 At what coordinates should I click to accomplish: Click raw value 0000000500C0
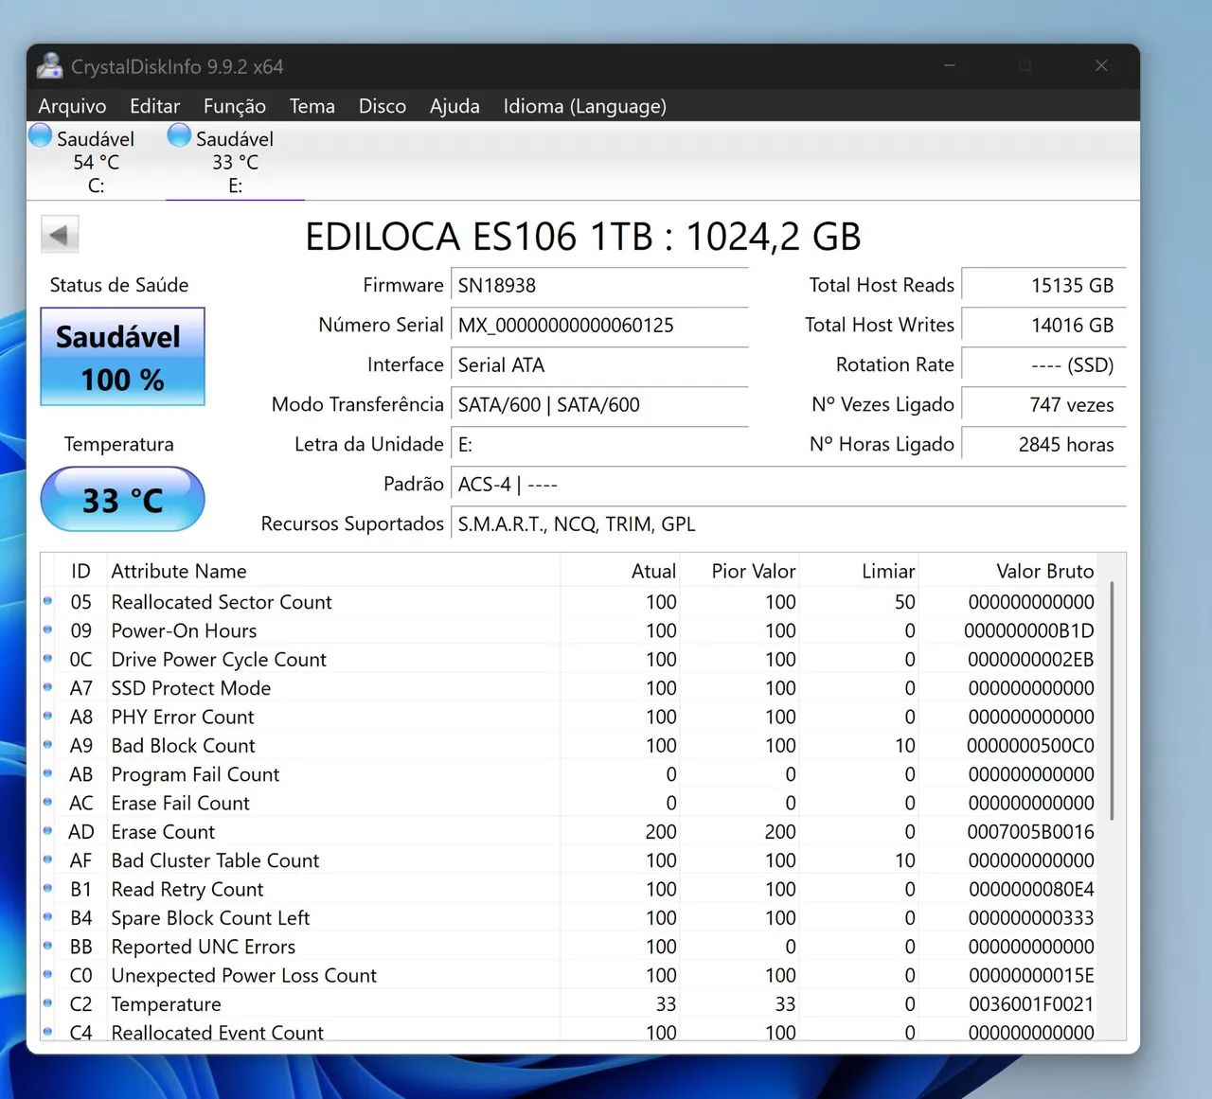click(x=1030, y=746)
